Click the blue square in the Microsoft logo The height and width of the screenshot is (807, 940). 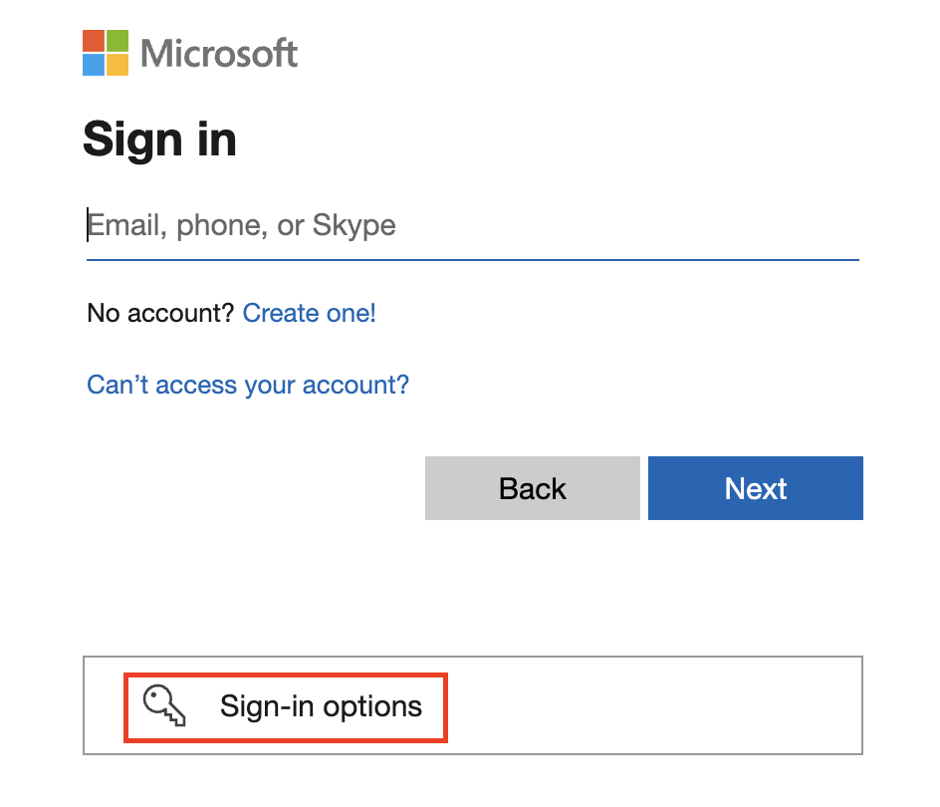tap(95, 64)
